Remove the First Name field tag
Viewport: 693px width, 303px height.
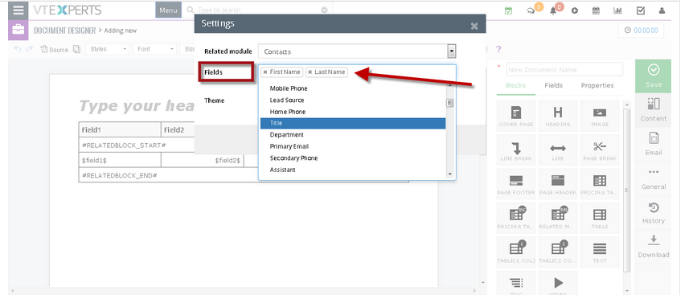[x=265, y=72]
